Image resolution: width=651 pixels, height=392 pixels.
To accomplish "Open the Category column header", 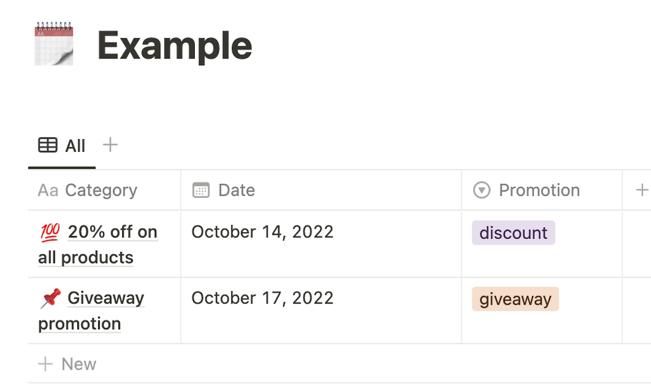I will (x=104, y=190).
